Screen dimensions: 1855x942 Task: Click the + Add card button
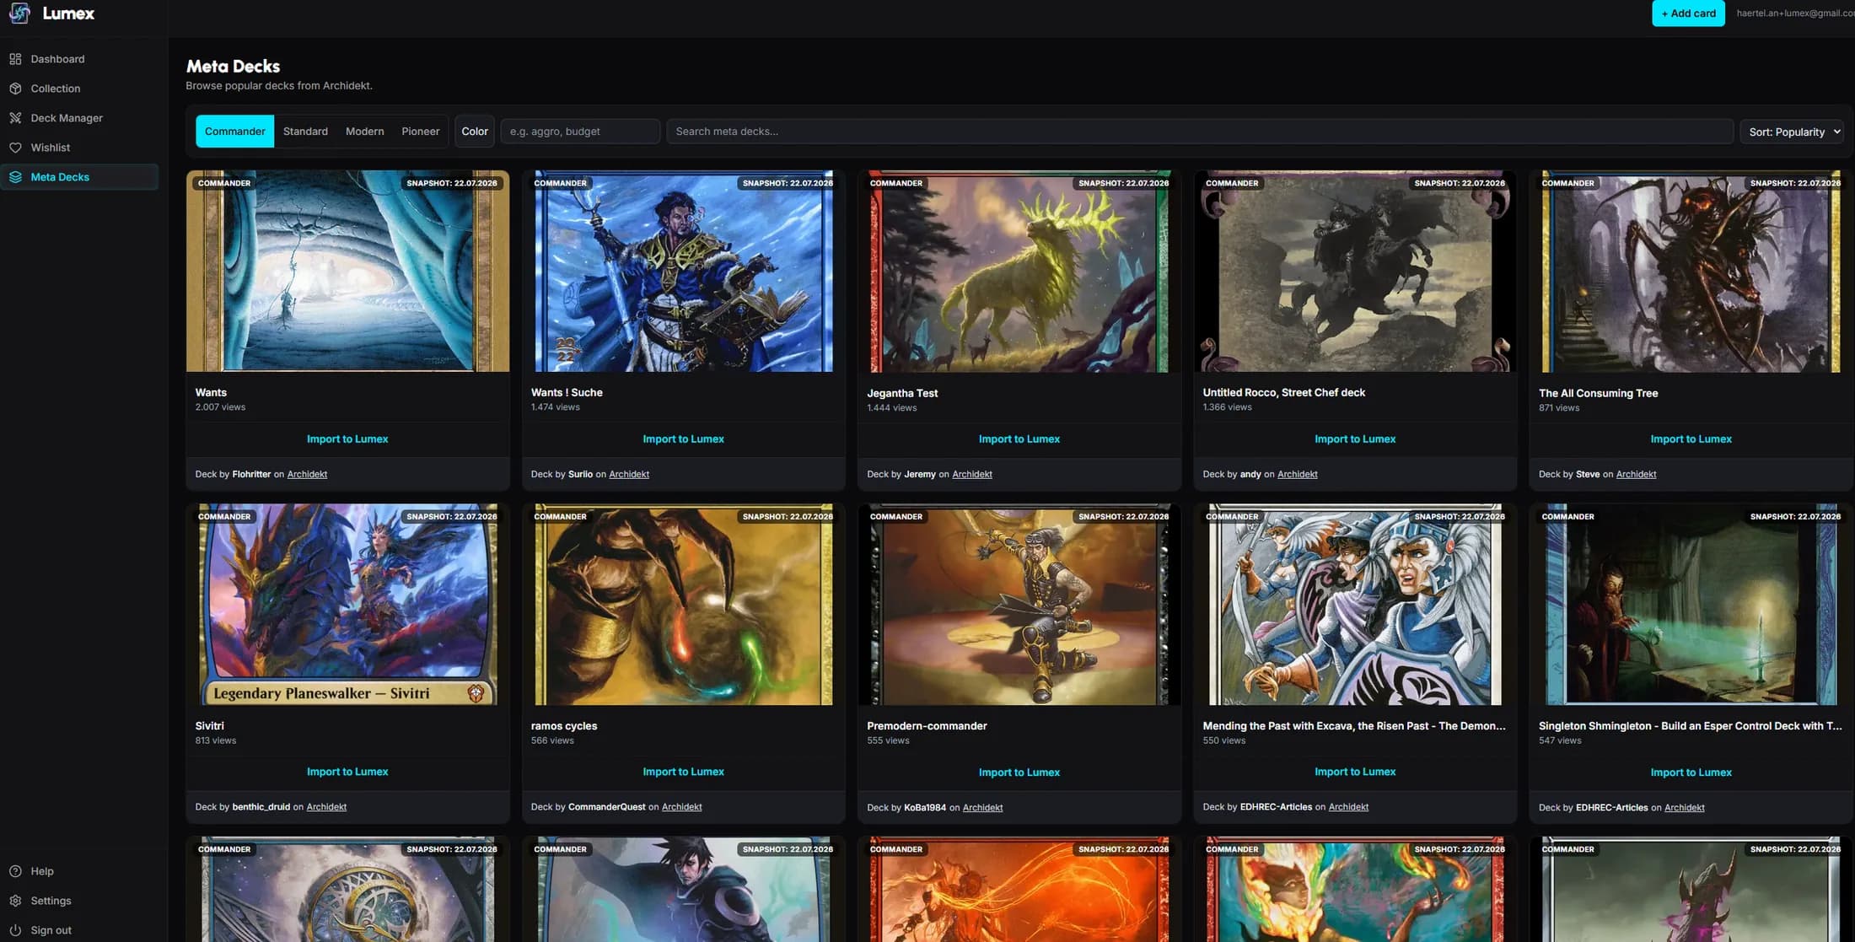pyautogui.click(x=1688, y=13)
